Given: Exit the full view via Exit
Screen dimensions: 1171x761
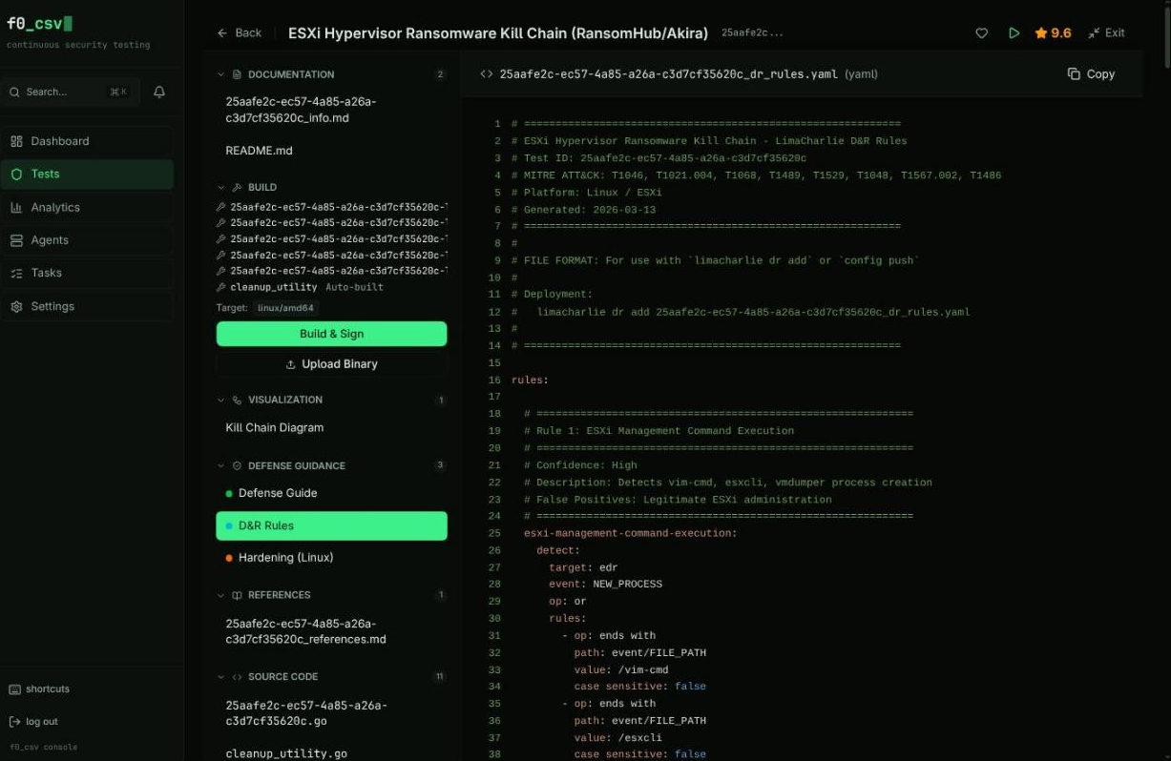Looking at the screenshot, I should [x=1107, y=32].
